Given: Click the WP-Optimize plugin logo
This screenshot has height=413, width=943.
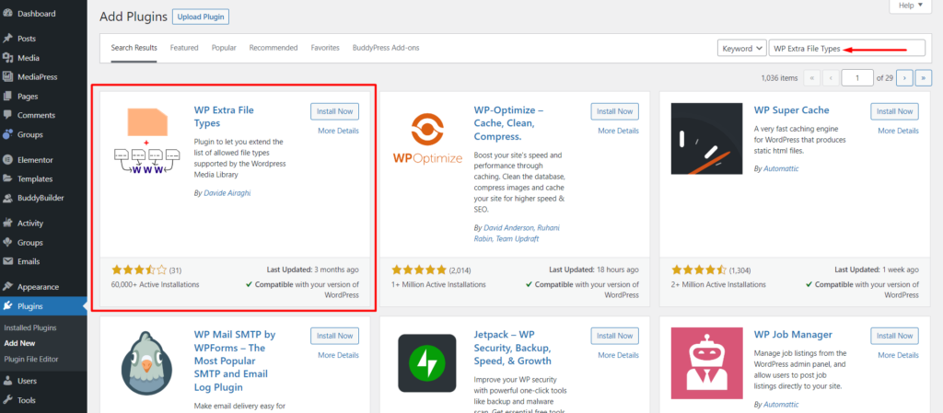Looking at the screenshot, I should [x=427, y=139].
